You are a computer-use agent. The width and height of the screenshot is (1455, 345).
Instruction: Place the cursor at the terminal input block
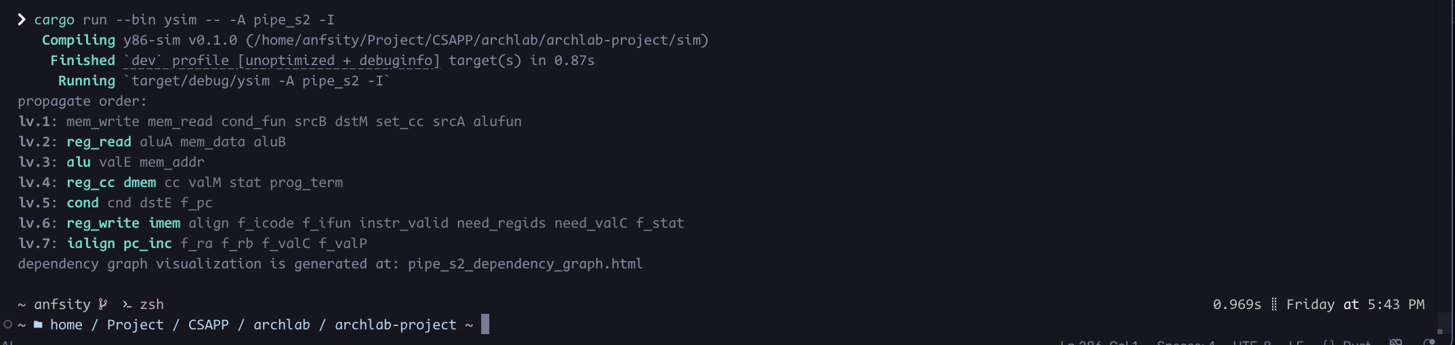[485, 325]
